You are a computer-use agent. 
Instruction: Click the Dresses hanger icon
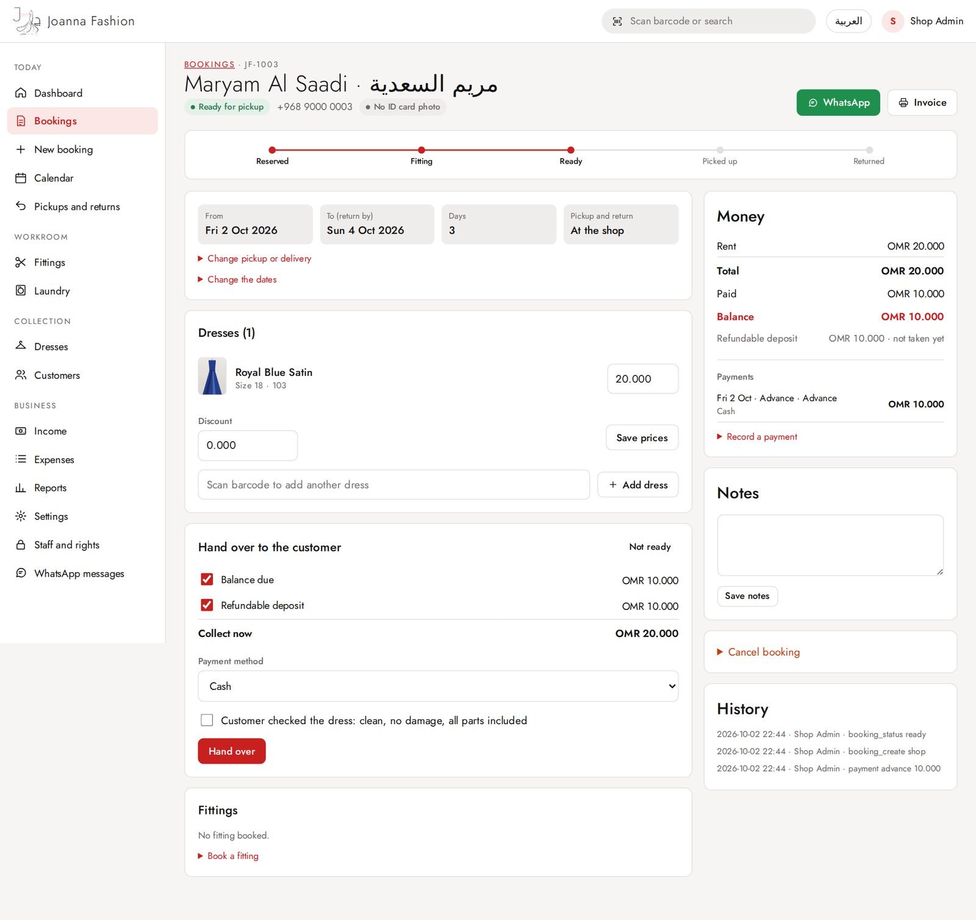click(21, 346)
